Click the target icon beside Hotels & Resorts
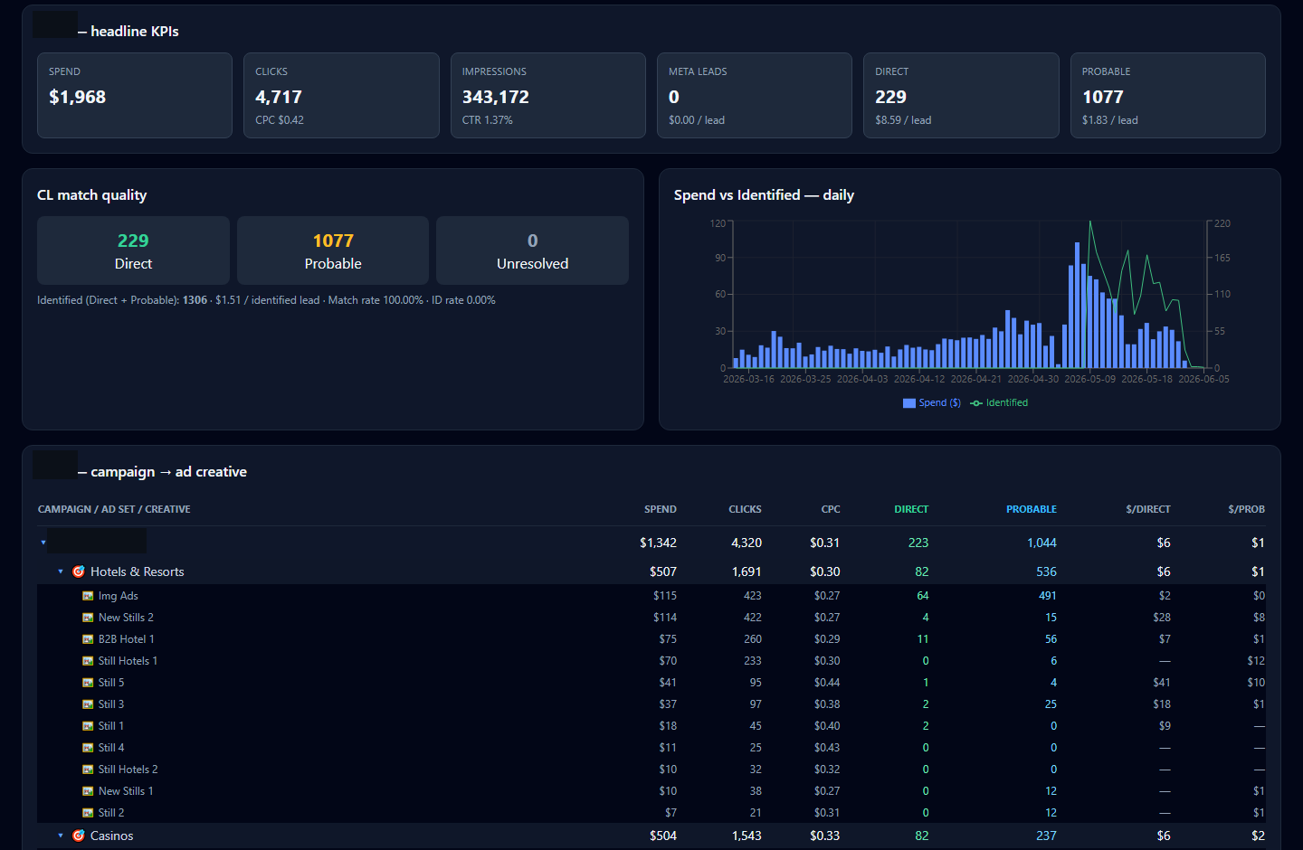The height and width of the screenshot is (850, 1303). (79, 571)
